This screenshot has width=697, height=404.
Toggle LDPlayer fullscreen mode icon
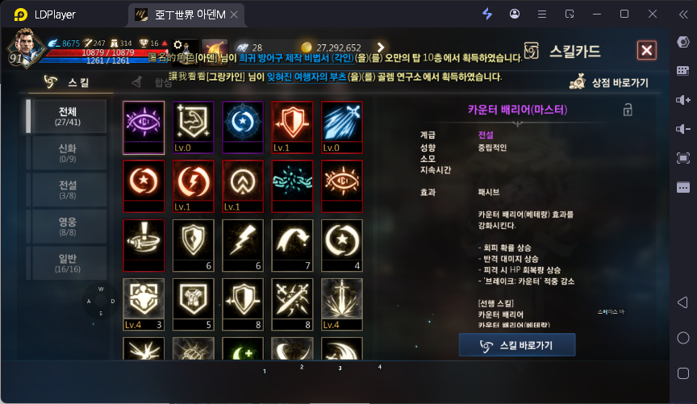682,158
